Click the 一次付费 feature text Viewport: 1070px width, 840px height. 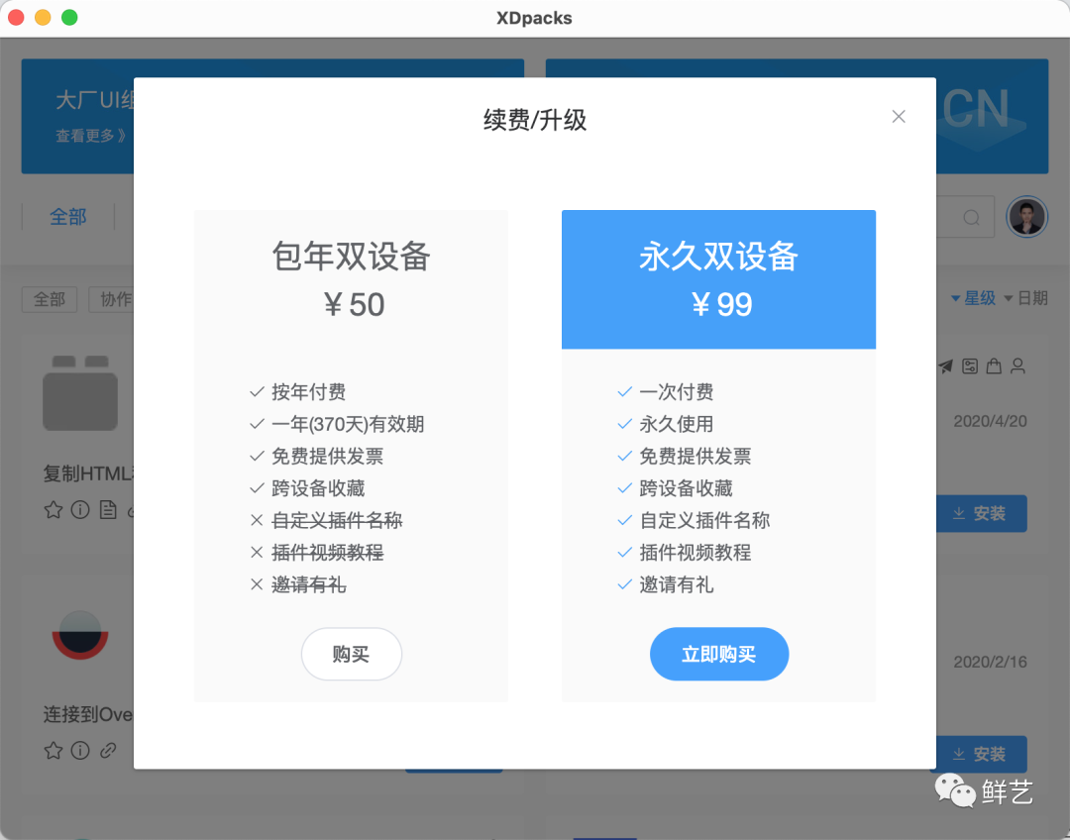click(677, 391)
